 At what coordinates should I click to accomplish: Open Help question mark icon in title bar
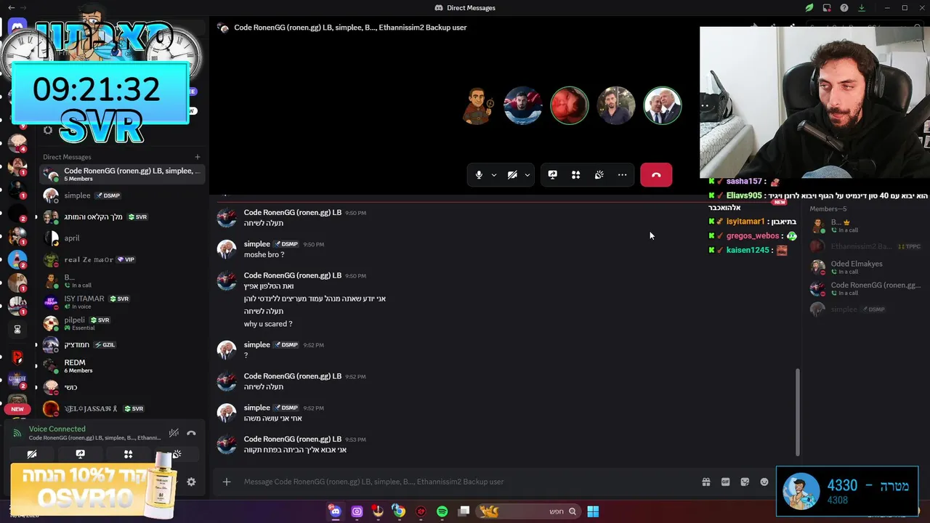[x=844, y=8]
